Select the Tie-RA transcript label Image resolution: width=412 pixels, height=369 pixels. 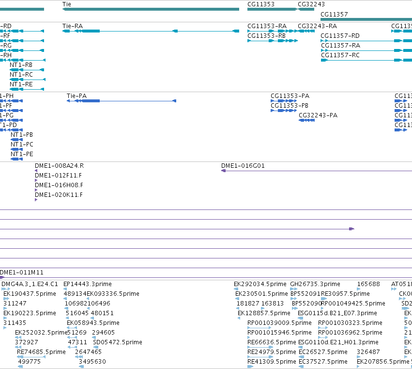pyautogui.click(x=73, y=26)
